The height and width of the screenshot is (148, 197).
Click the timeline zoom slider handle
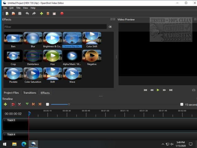[69, 105]
